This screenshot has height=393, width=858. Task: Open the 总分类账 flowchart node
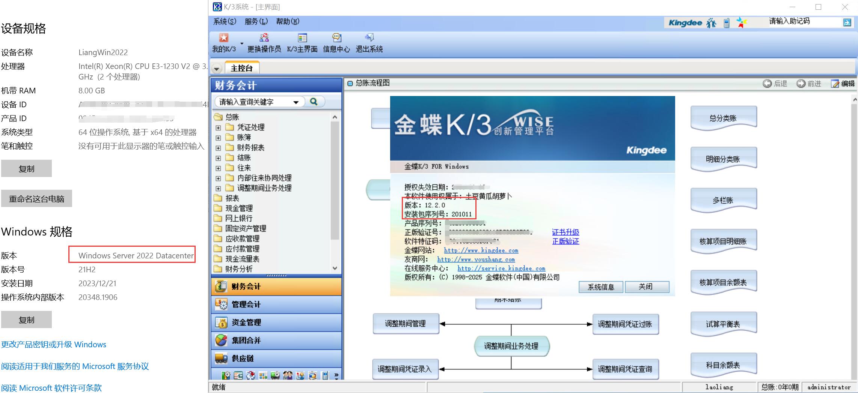(724, 118)
